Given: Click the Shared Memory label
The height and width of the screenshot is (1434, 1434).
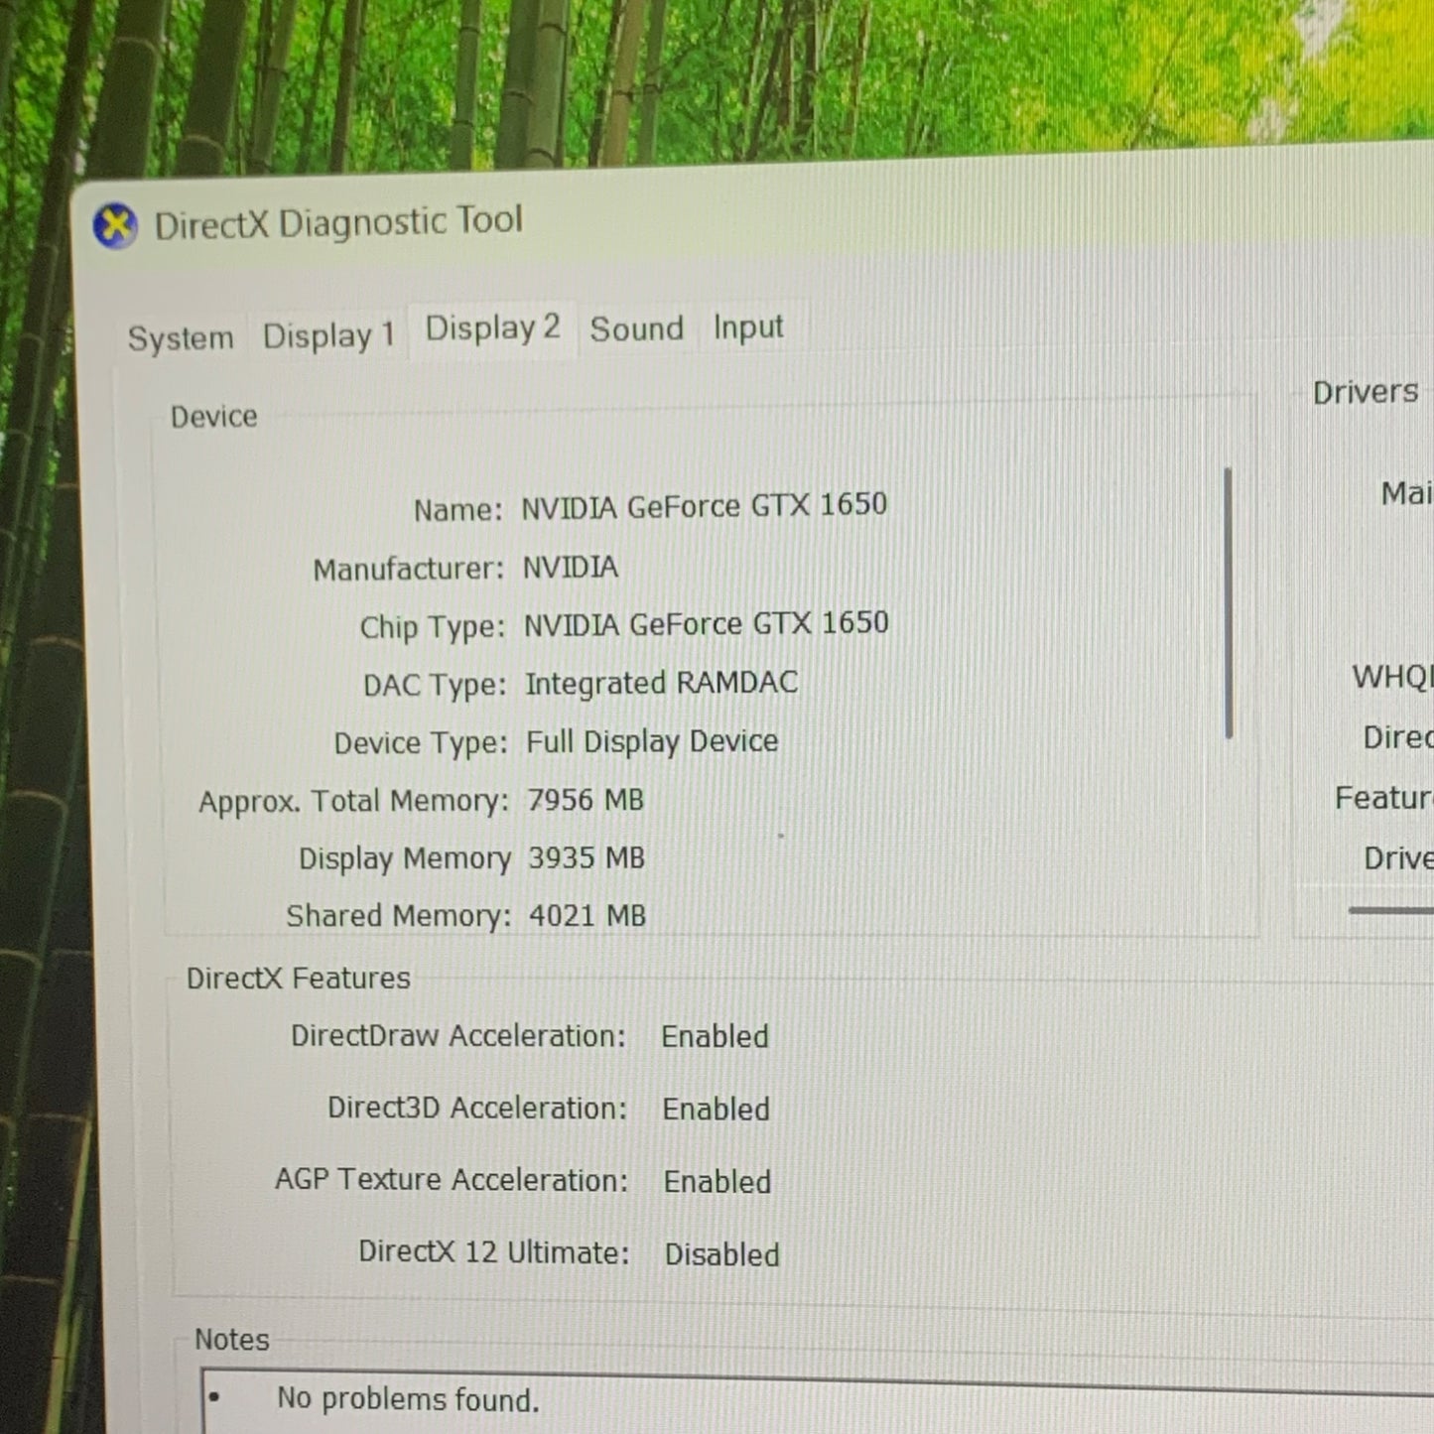Looking at the screenshot, I should [x=399, y=916].
